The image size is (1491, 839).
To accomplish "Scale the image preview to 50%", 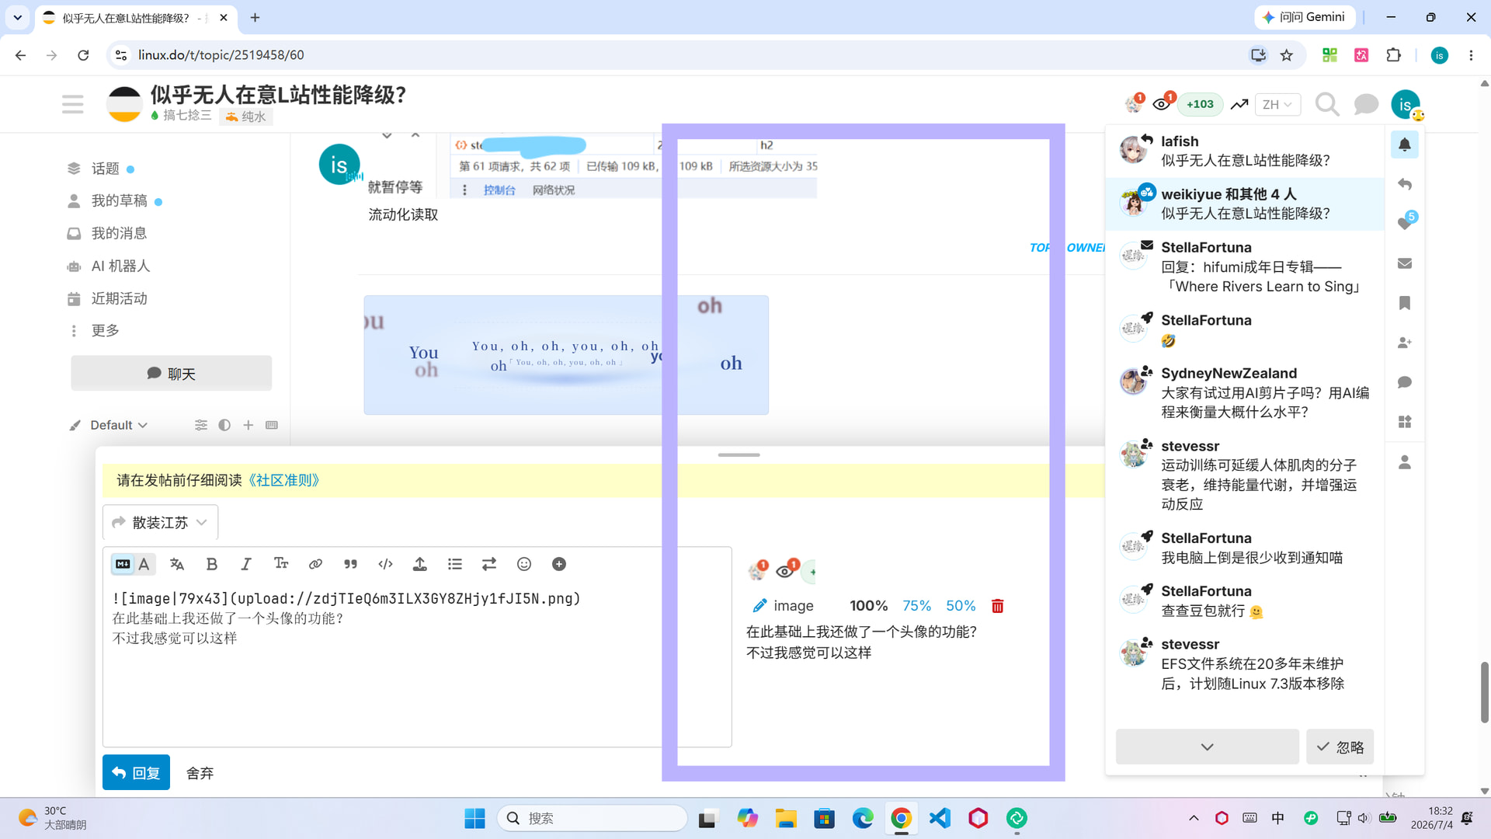I will [961, 606].
